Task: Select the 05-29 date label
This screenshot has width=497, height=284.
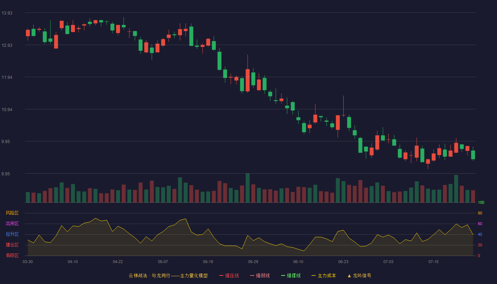Action: [253, 262]
